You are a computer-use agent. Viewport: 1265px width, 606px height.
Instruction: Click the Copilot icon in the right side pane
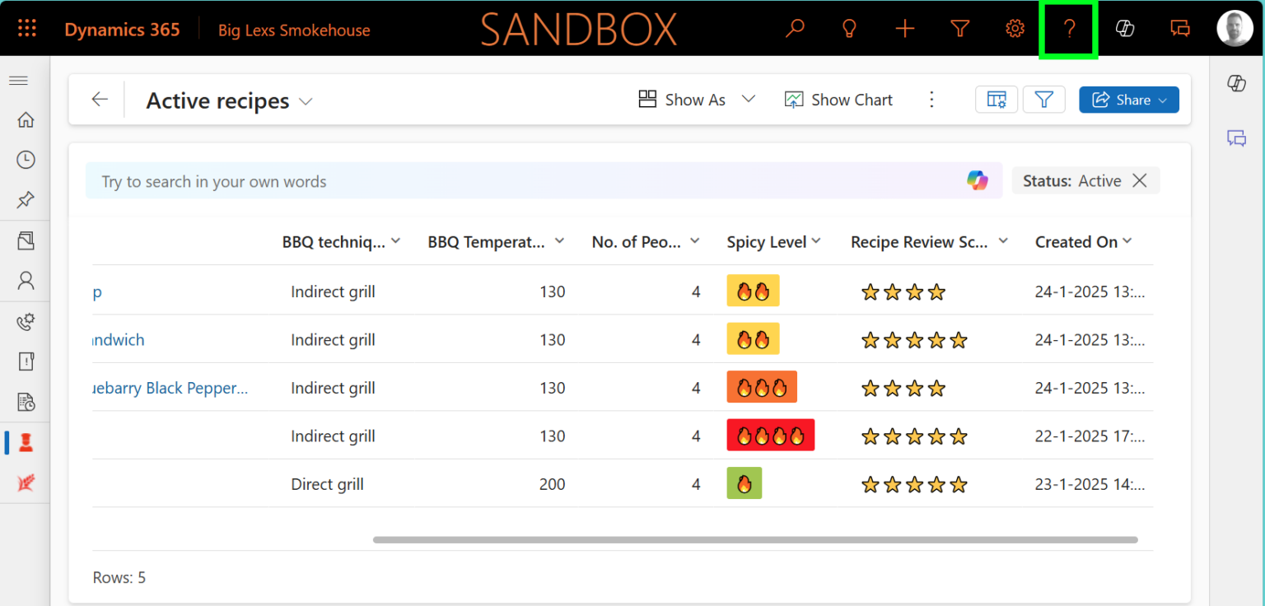tap(1236, 83)
